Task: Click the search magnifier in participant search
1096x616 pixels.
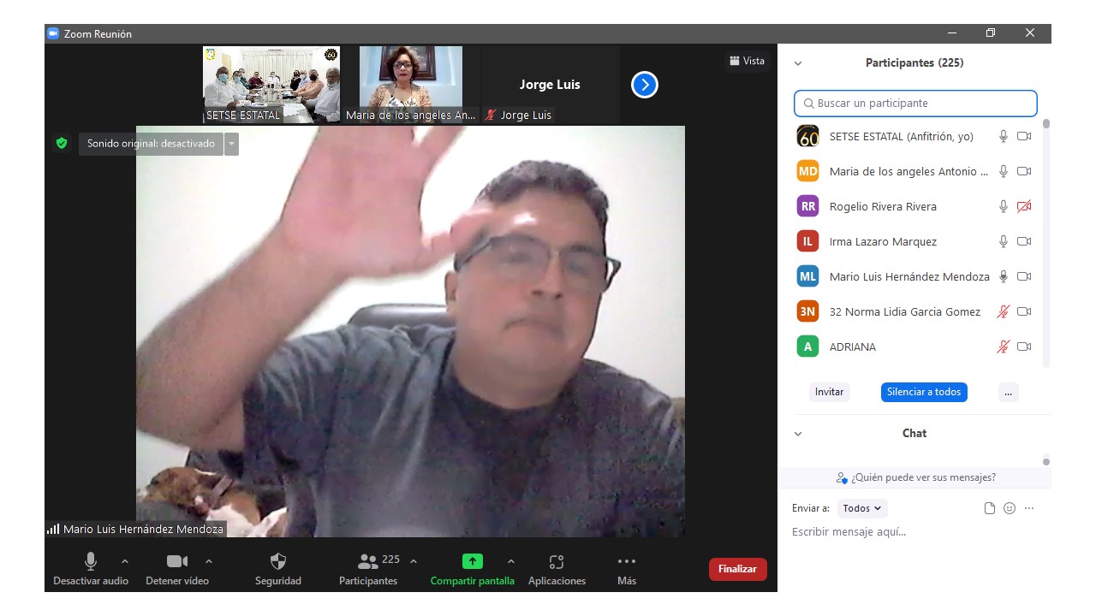Action: tap(808, 104)
